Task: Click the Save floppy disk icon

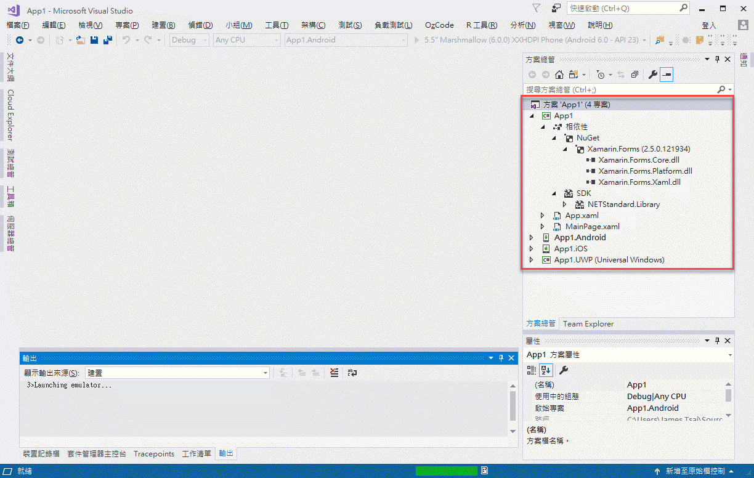Action: point(94,40)
